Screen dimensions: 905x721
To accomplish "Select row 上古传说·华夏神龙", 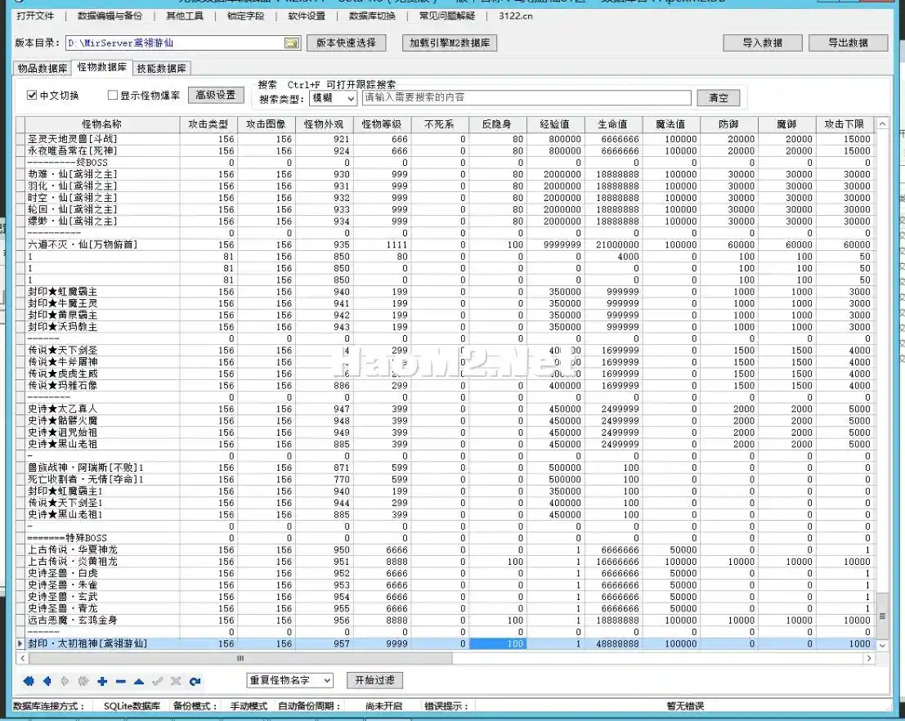I will click(x=445, y=549).
